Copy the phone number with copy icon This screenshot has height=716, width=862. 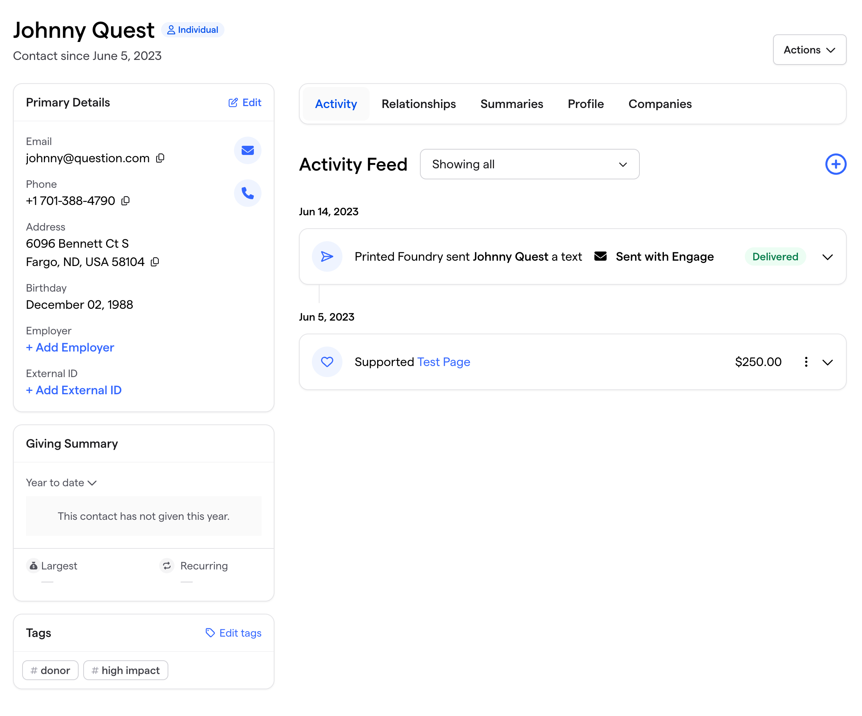(126, 201)
